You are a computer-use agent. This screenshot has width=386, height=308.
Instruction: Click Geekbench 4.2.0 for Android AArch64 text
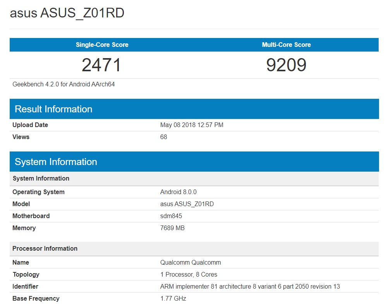[x=63, y=84]
